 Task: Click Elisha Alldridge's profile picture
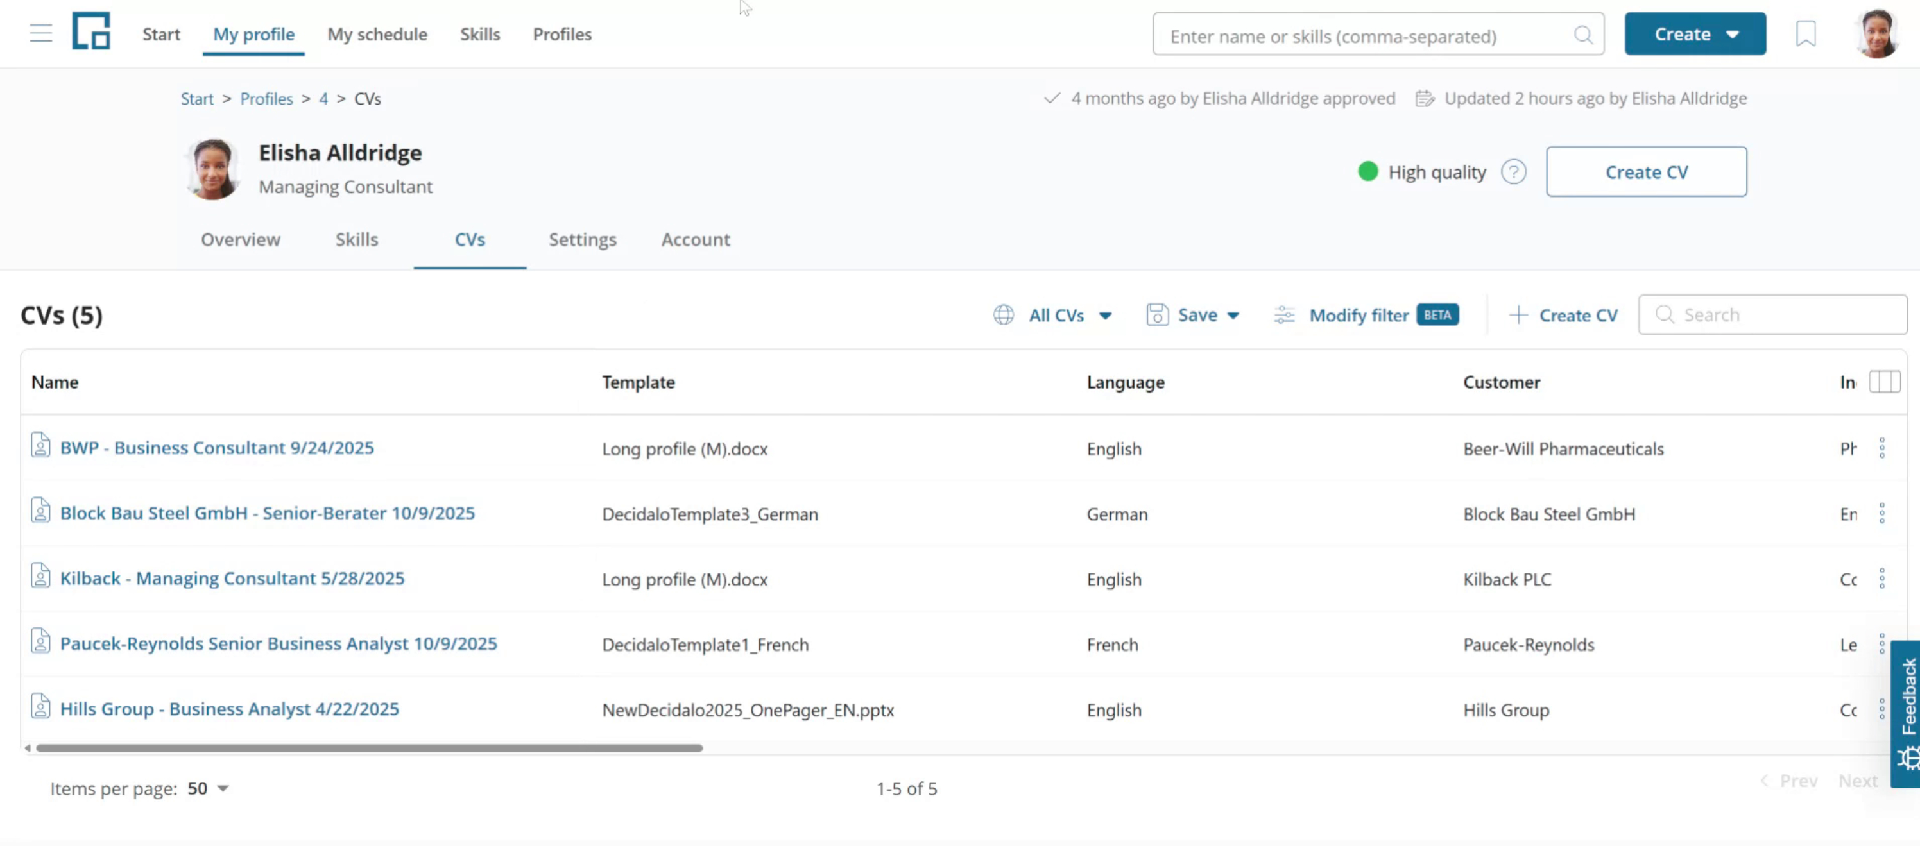[x=212, y=169]
